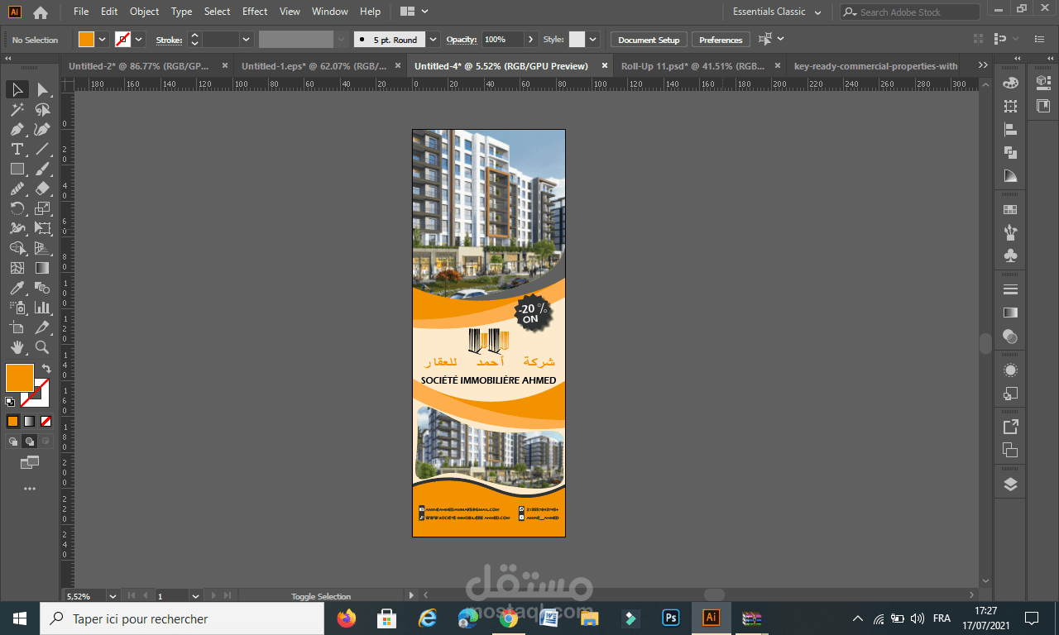Expand the Opacity 100% arrow
This screenshot has width=1059, height=635.
tap(530, 40)
